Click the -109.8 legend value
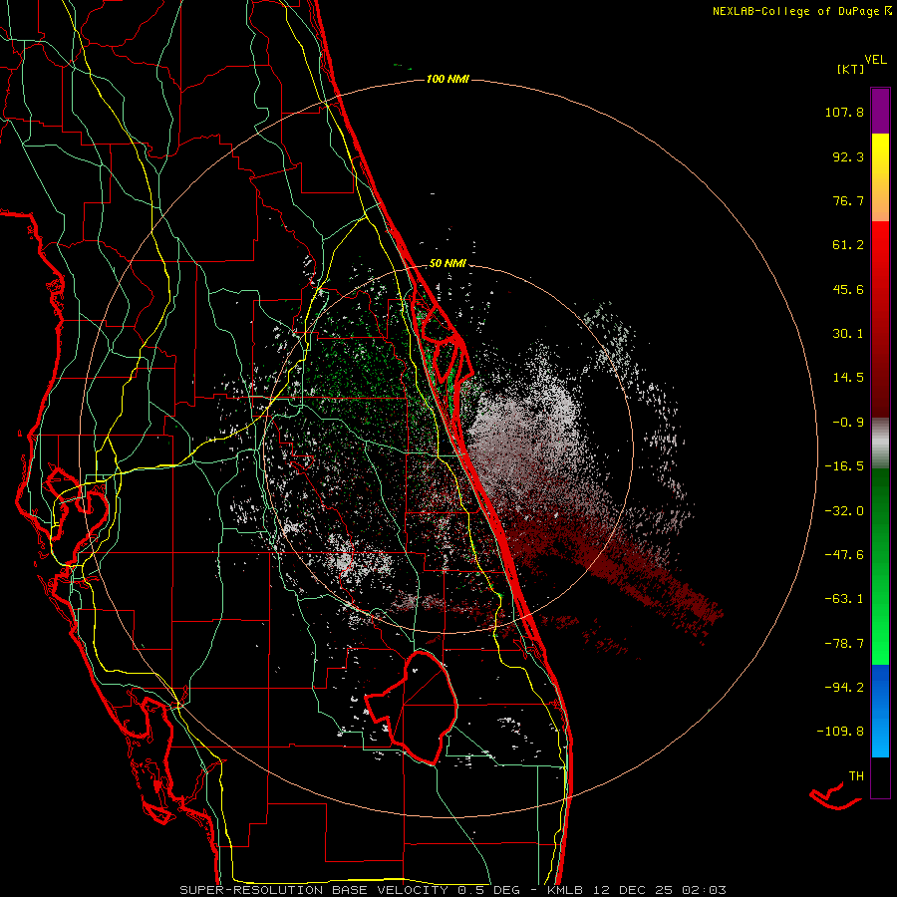Image resolution: width=897 pixels, height=897 pixels. (840, 732)
